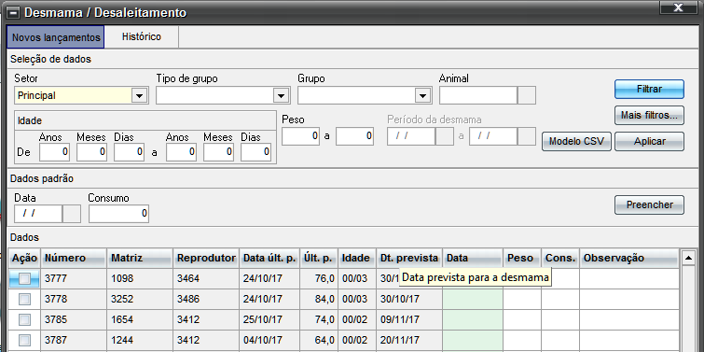
Task: Click the Filtrar button
Action: pos(649,89)
